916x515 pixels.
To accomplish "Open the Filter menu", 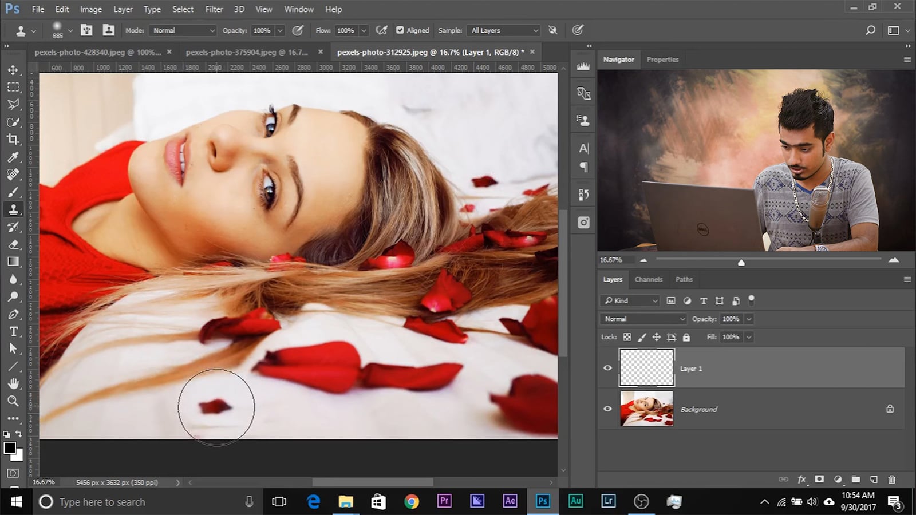I will tap(214, 9).
